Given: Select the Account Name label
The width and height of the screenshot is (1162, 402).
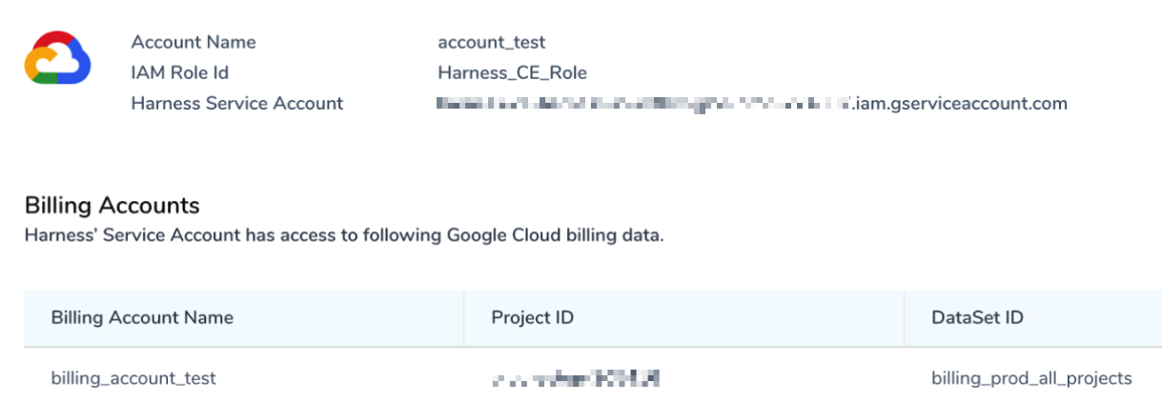Looking at the screenshot, I should tap(194, 42).
